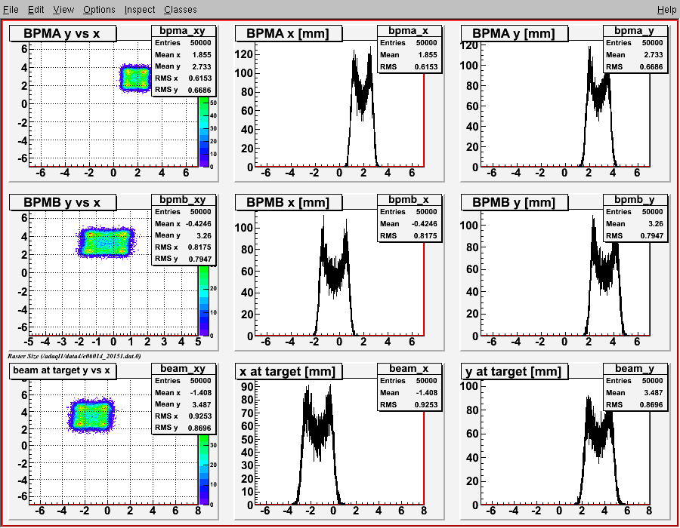This screenshot has height=528, width=680.
Task: Select the 'y at target [mm]' title
Action: [514, 371]
